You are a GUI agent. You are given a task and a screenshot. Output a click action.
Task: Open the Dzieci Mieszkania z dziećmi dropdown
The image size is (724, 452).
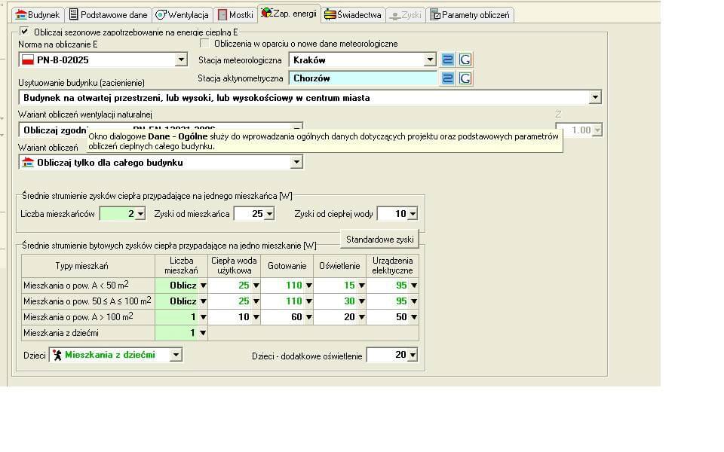tap(176, 355)
